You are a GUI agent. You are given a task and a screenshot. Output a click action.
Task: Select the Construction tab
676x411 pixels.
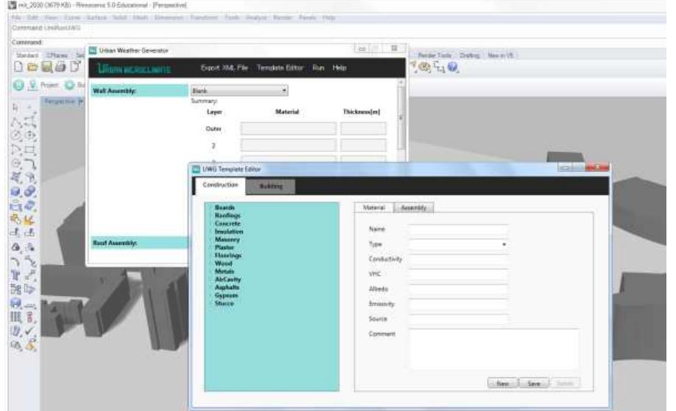pos(221,185)
